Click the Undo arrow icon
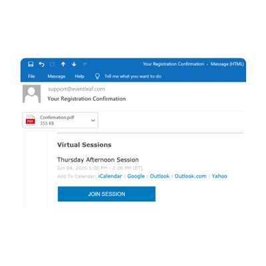Image resolution: width=266 pixels, height=266 pixels. pos(41,64)
